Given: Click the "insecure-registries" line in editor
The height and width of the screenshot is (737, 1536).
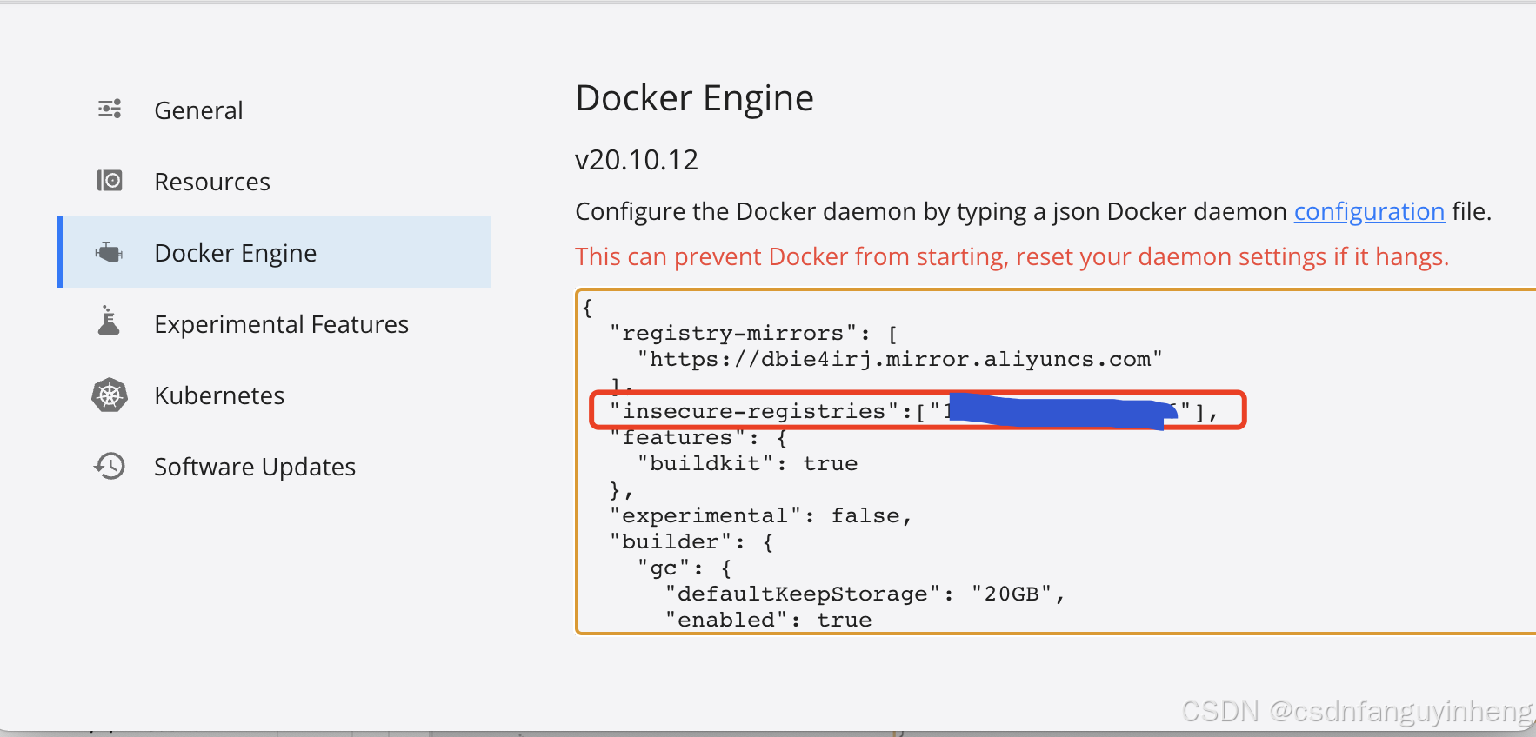Looking at the screenshot, I should [914, 412].
